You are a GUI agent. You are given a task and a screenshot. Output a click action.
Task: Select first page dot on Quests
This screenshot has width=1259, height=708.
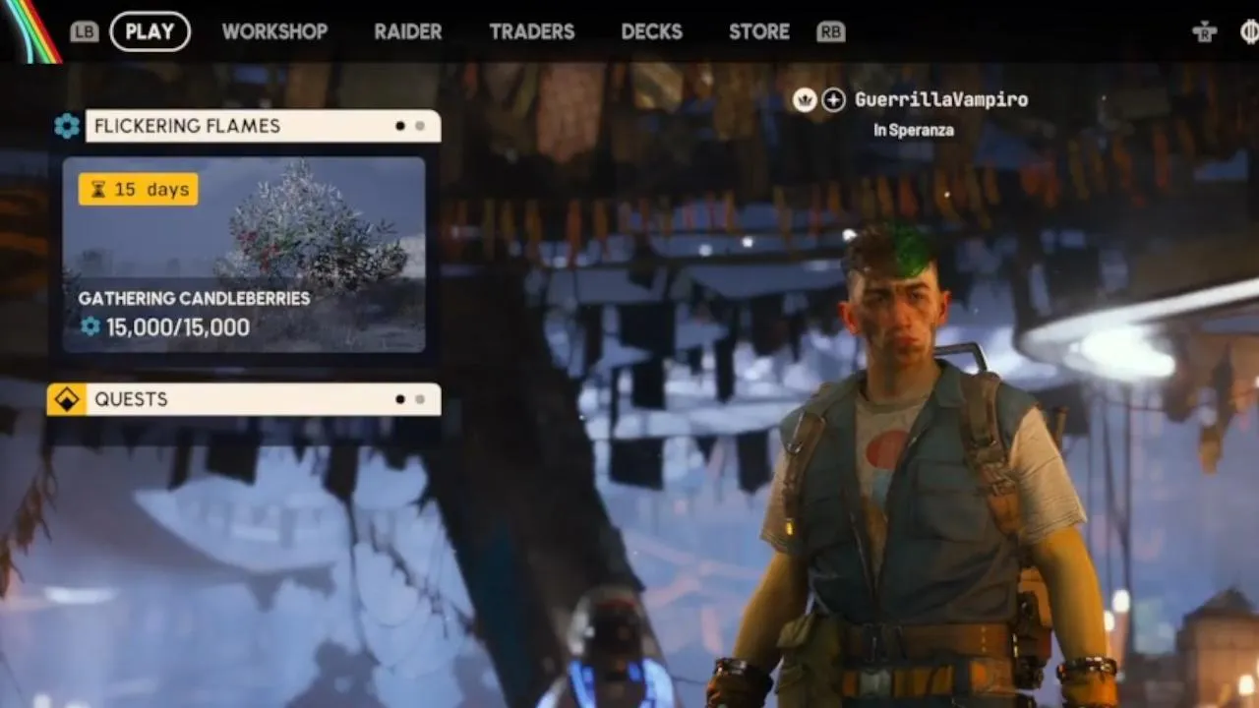click(399, 399)
